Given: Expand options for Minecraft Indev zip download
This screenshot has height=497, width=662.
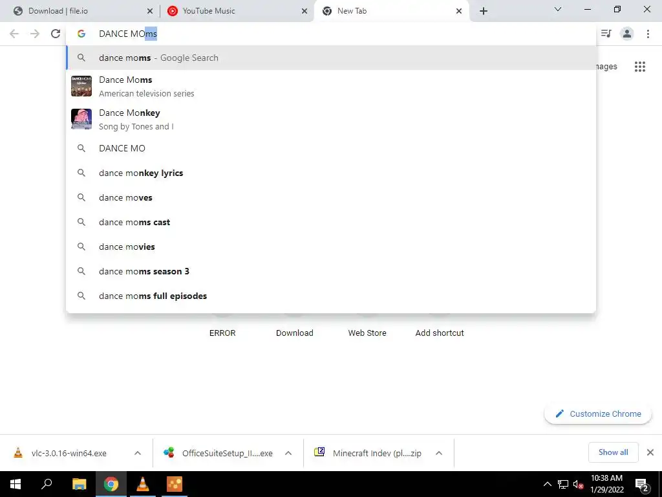Looking at the screenshot, I should (439, 453).
